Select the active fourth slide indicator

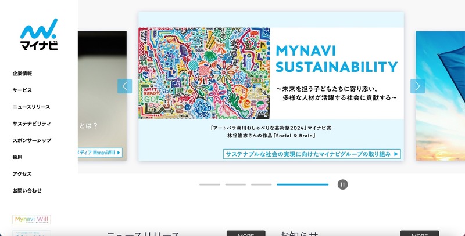tap(302, 184)
